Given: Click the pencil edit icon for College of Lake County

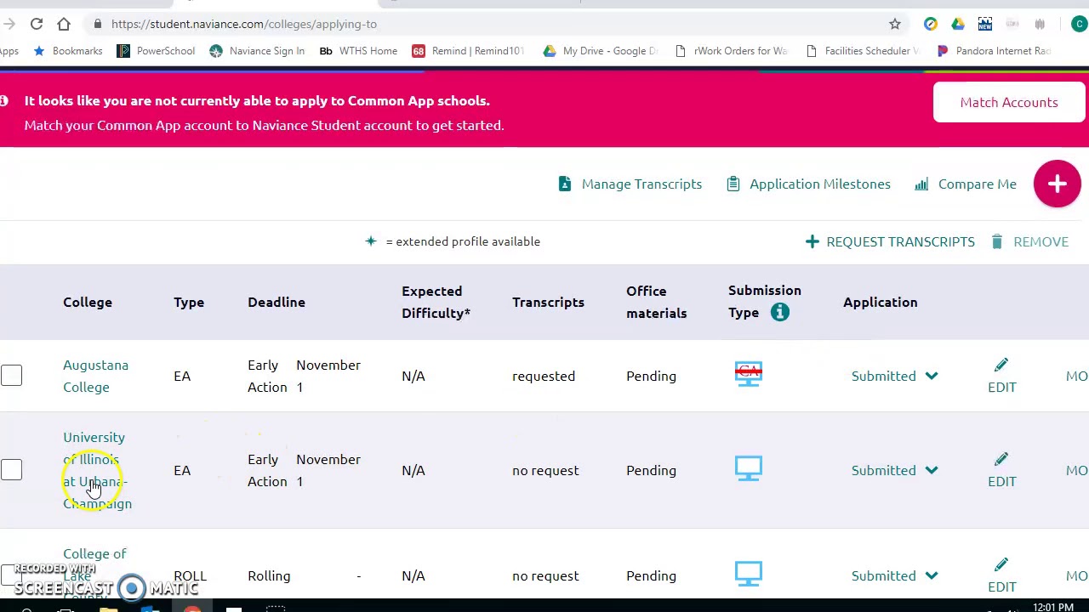Looking at the screenshot, I should tap(1001, 564).
